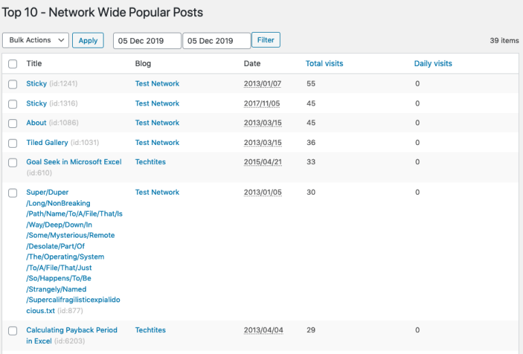Viewport: 523px width, 354px height.
Task: Click the date 2015/04/21
Action: click(263, 162)
